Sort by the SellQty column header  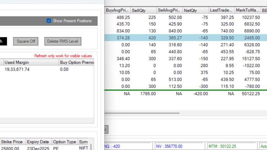click(140, 10)
